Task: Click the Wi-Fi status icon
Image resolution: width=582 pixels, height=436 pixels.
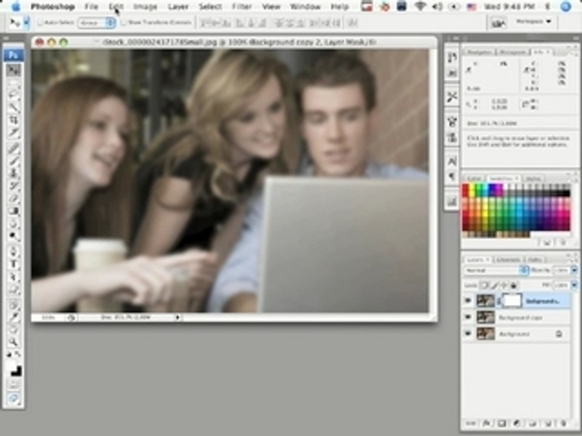Action: coord(420,6)
